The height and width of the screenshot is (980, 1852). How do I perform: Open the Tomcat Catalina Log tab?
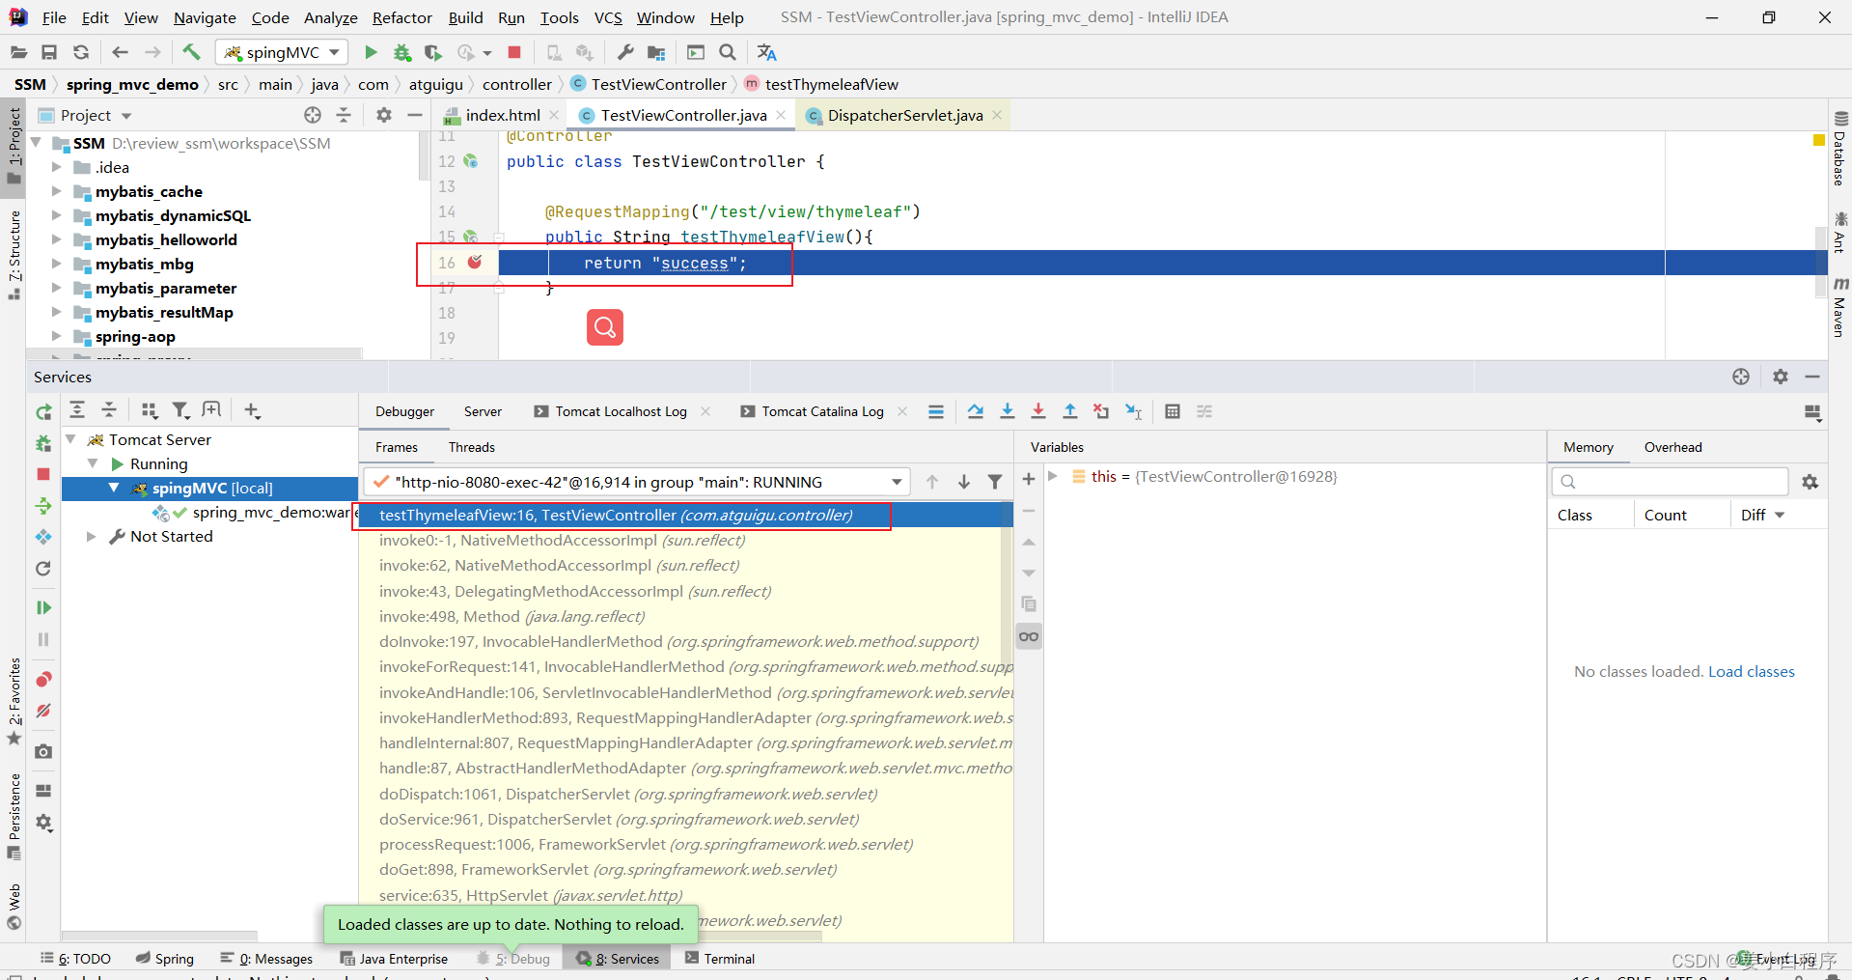(x=822, y=411)
